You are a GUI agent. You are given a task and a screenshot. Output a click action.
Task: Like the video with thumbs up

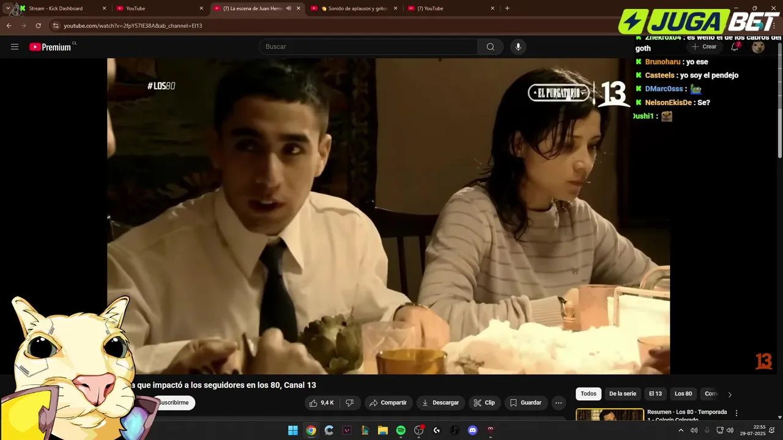coord(322,403)
